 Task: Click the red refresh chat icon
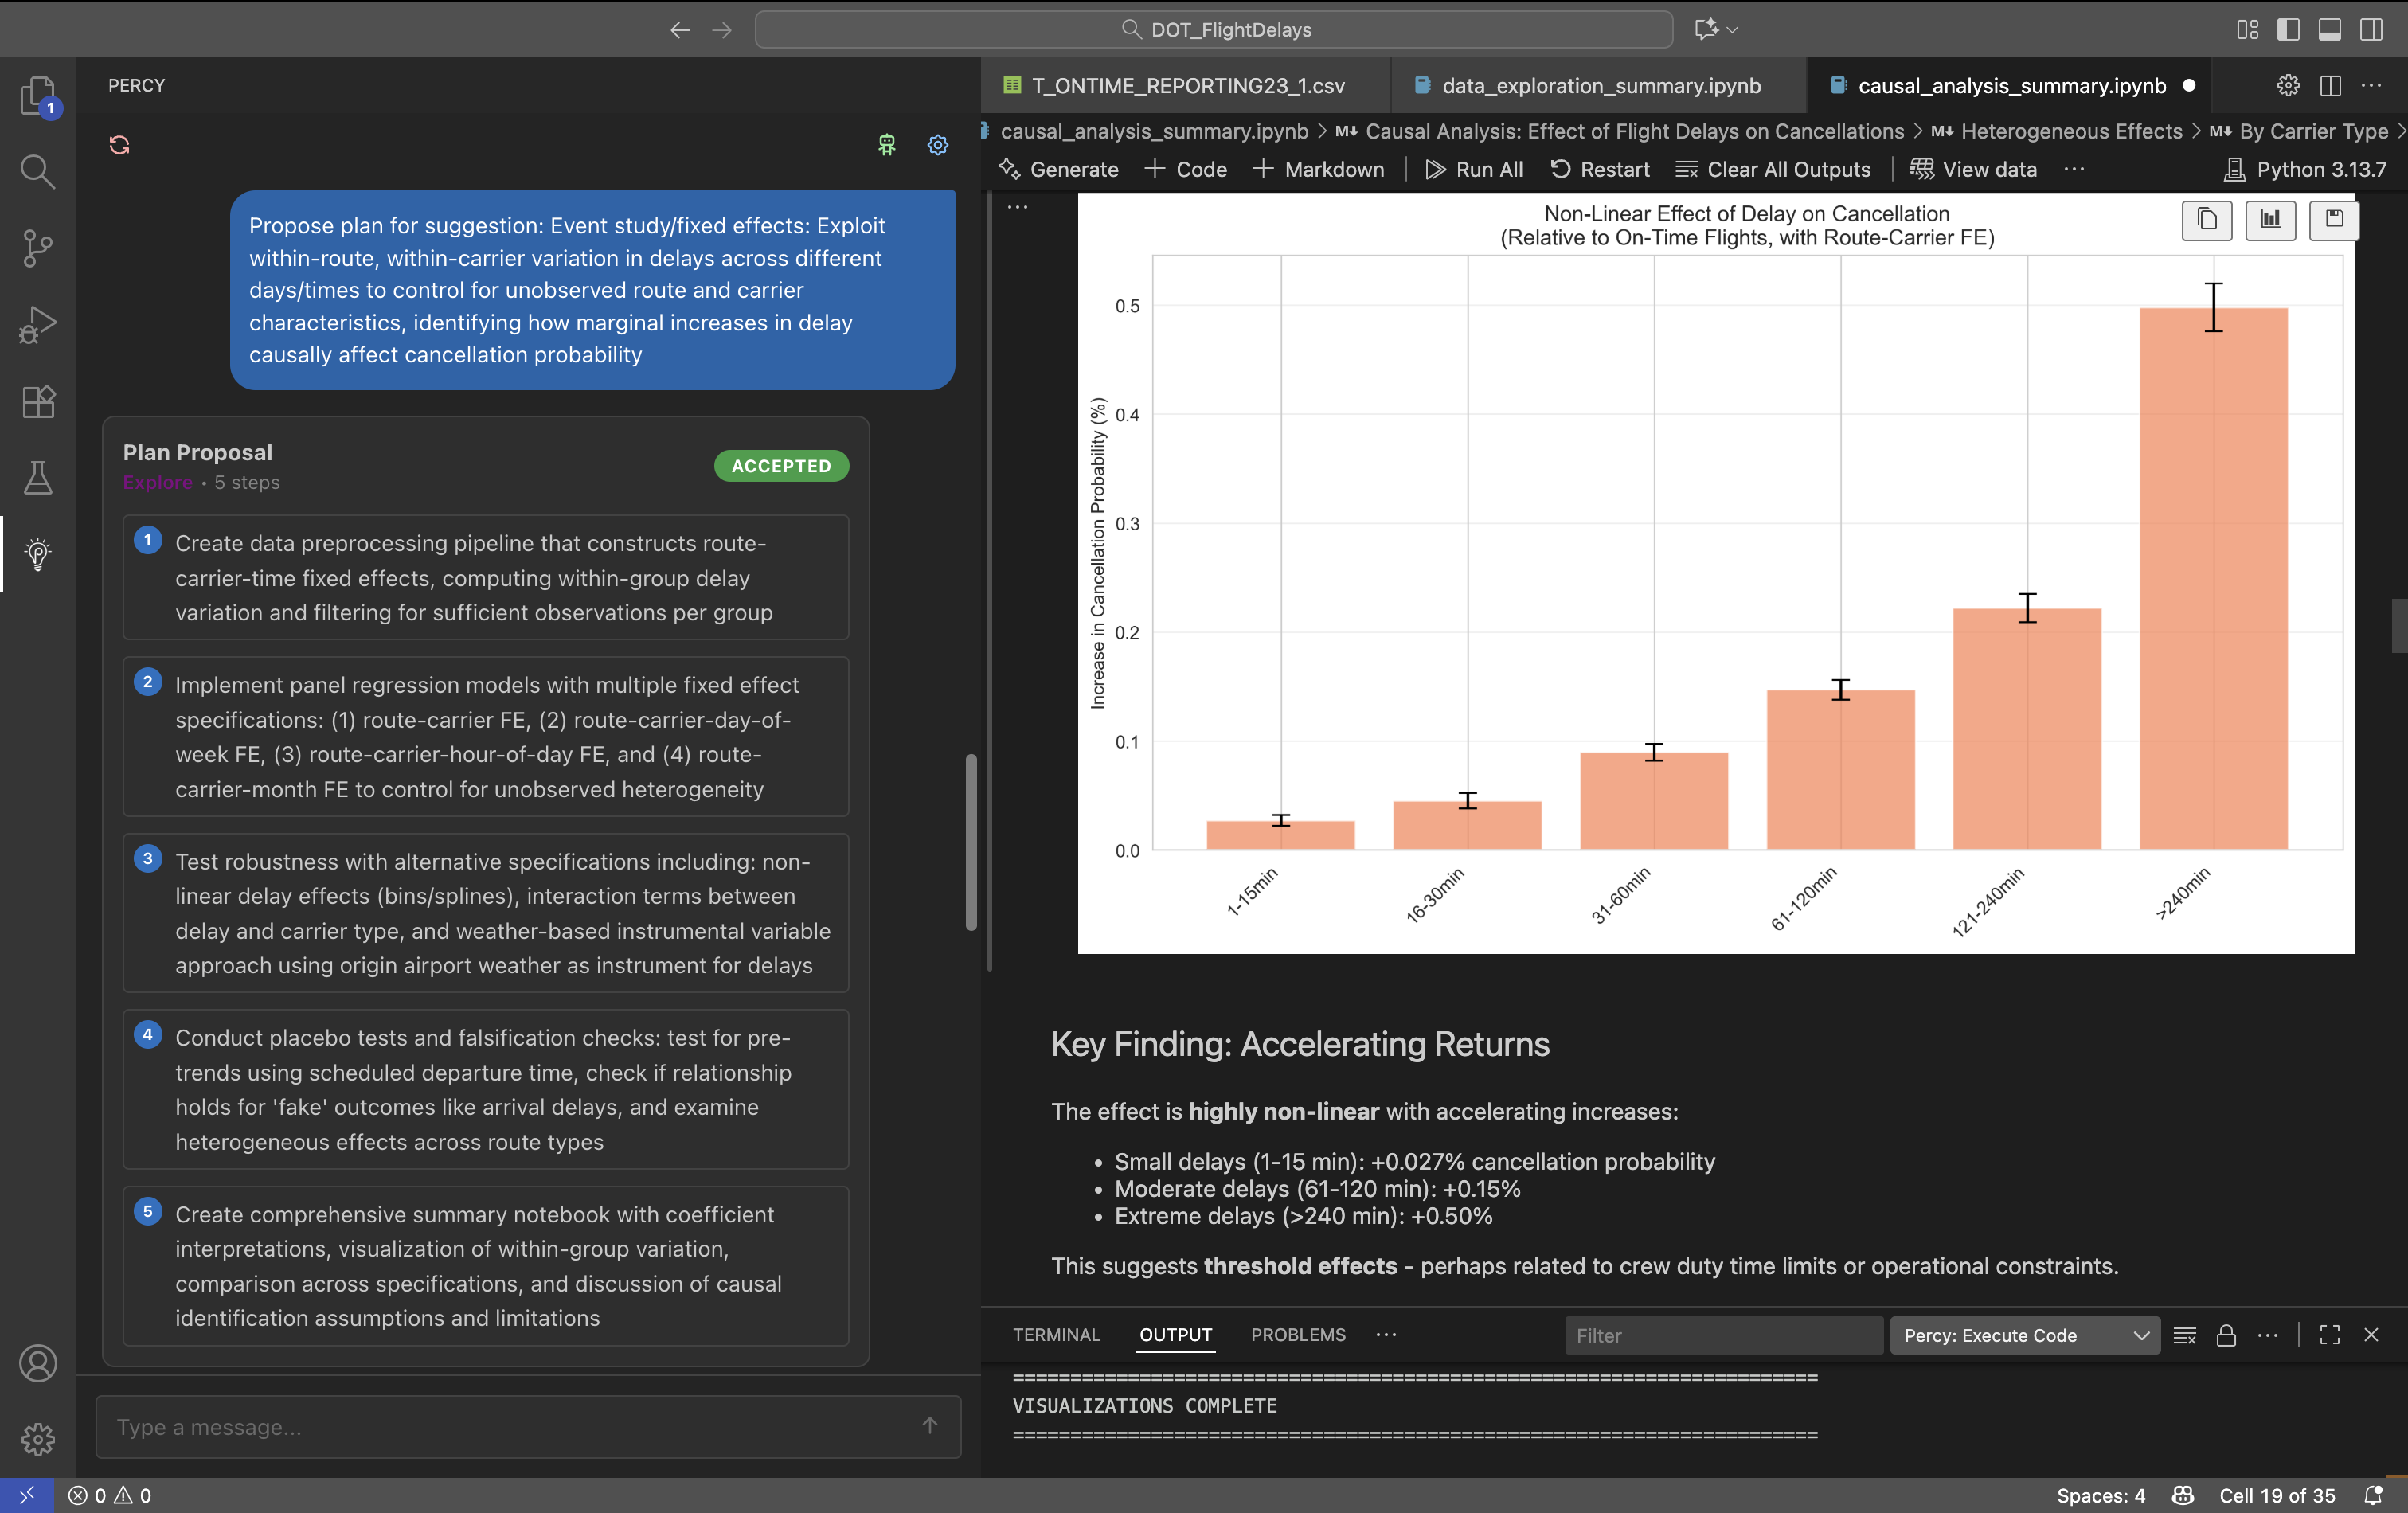click(x=119, y=145)
